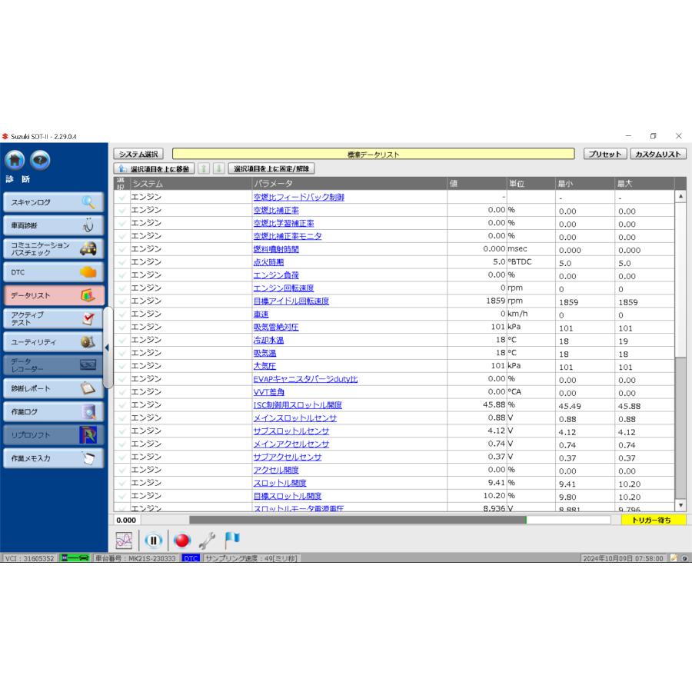Viewport: 692px width, 692px height.
Task: Pause the data sampling
Action: pos(152,541)
